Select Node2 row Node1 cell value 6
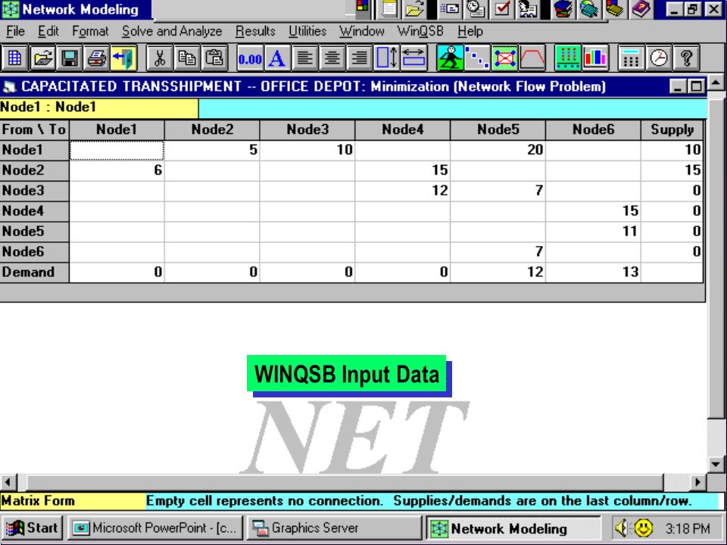 (x=117, y=170)
